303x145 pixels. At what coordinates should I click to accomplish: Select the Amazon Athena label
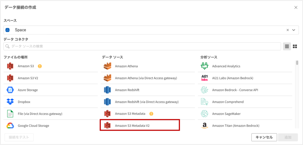(x=126, y=66)
